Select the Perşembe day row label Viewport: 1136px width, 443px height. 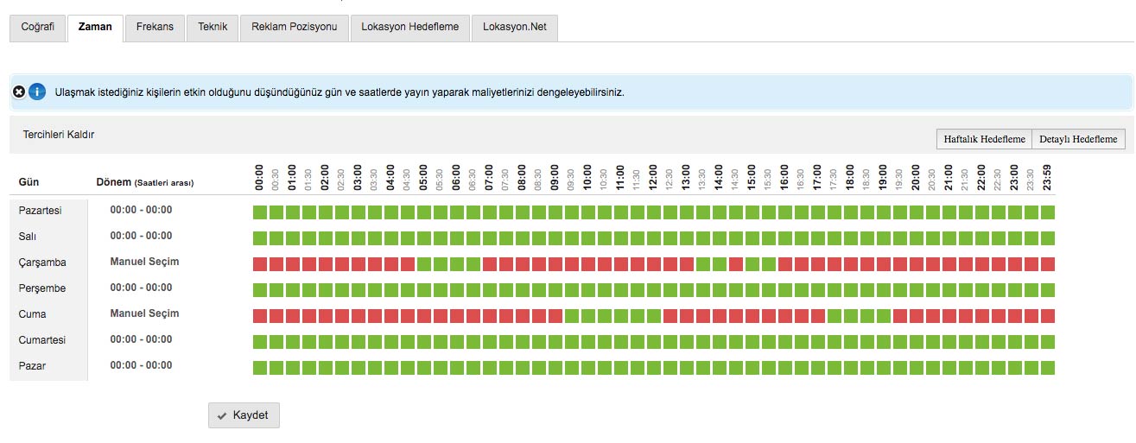[x=43, y=288]
